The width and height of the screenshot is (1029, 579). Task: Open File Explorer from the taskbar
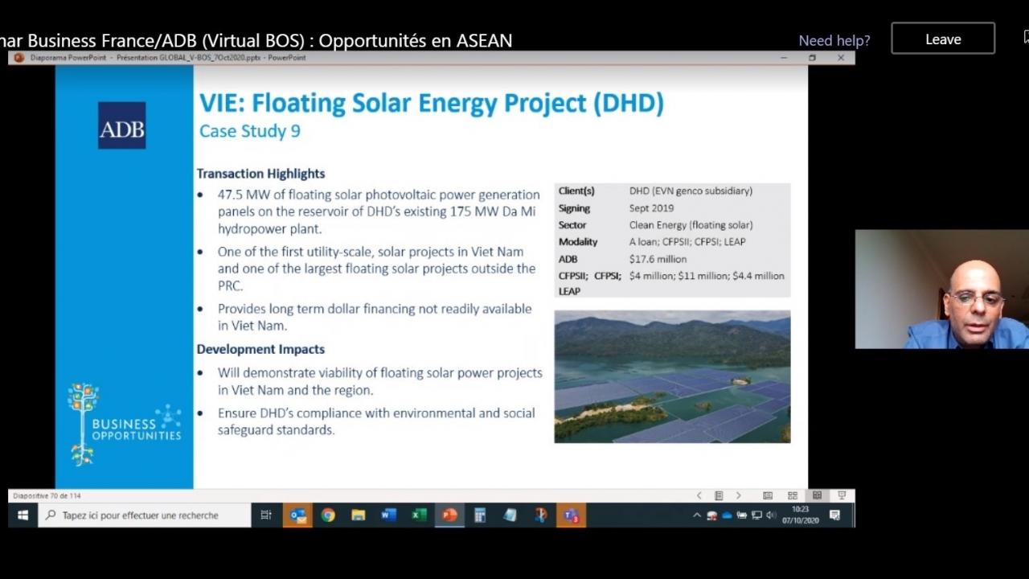(359, 515)
